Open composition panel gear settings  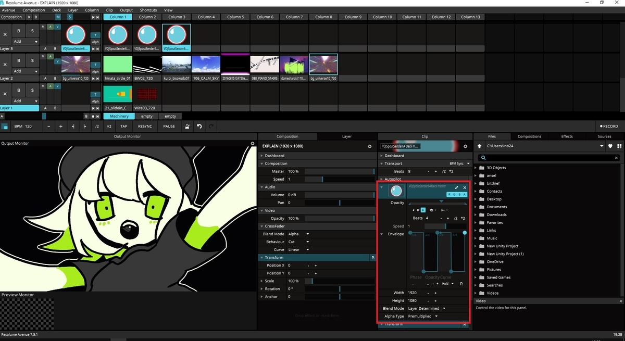pos(369,146)
